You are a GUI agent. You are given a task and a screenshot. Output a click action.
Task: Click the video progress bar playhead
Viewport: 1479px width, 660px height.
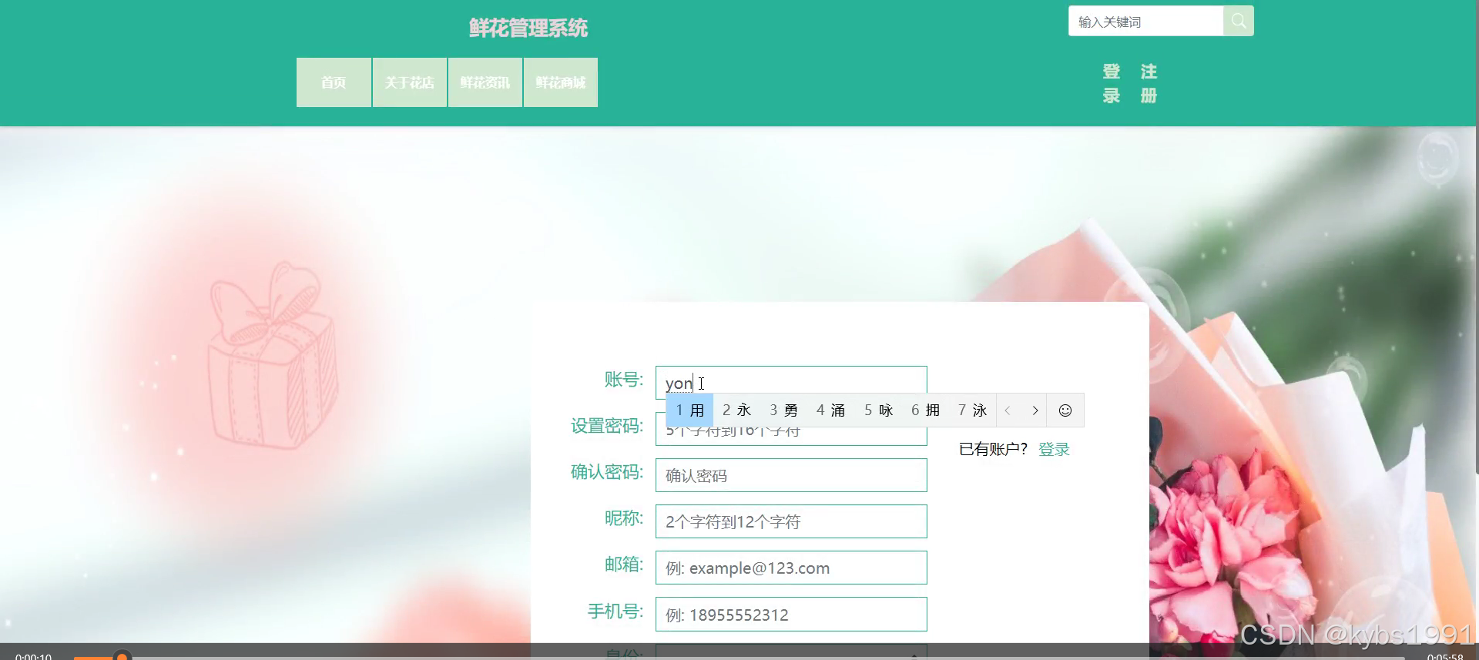(x=122, y=656)
